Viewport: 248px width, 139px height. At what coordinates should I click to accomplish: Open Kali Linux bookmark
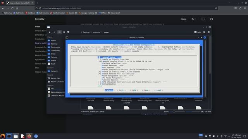(7, 13)
